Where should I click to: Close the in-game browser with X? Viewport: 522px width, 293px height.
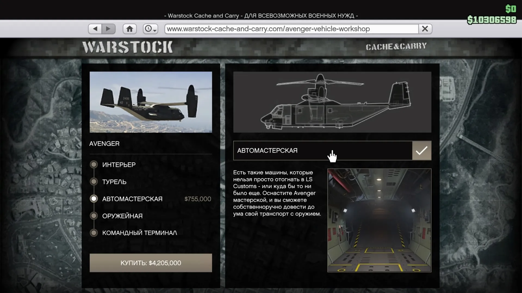point(425,29)
